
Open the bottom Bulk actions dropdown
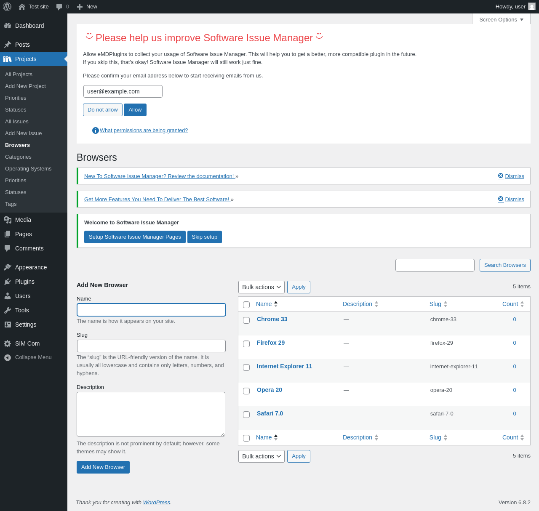pos(261,456)
